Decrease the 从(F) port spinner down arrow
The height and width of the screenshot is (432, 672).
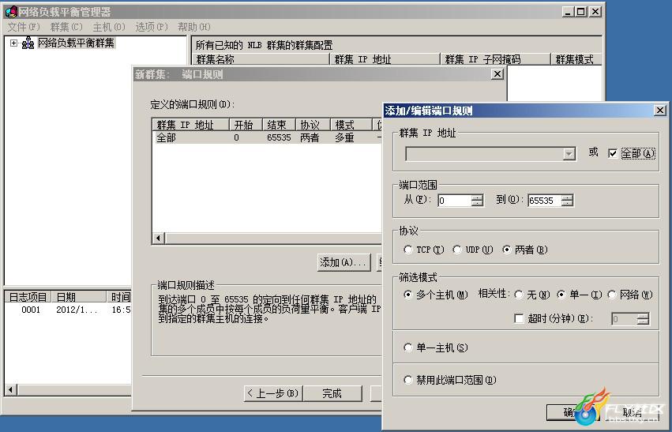coord(478,204)
